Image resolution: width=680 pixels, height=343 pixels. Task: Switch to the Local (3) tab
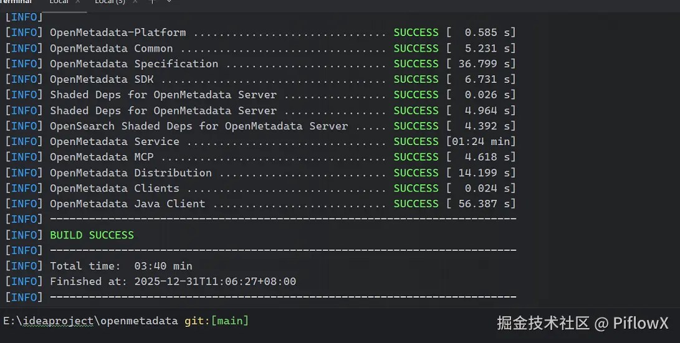pos(110,2)
